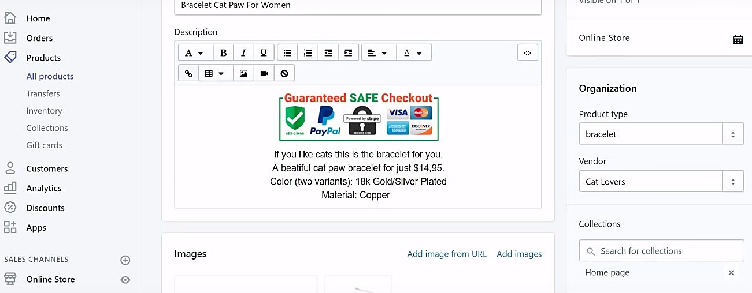Open the text alignment dropdown
The image size is (752, 293).
[379, 52]
